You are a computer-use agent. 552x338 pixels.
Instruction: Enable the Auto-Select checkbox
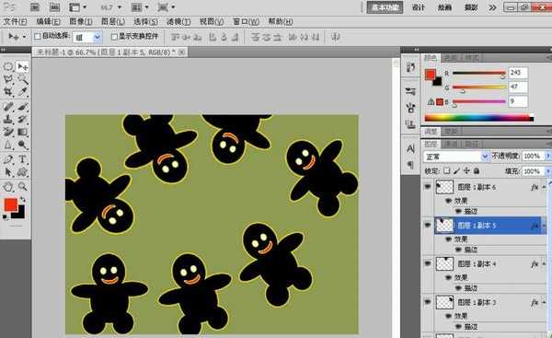tap(38, 36)
